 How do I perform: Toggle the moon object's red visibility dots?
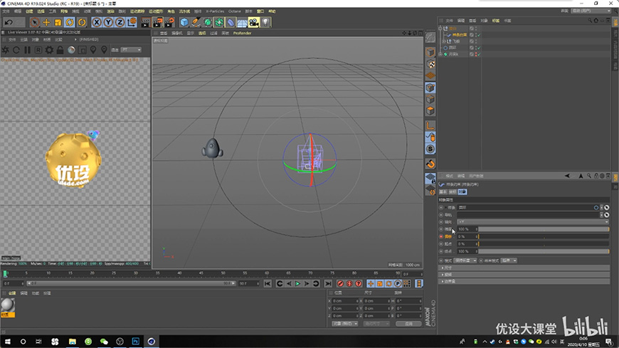(476, 54)
